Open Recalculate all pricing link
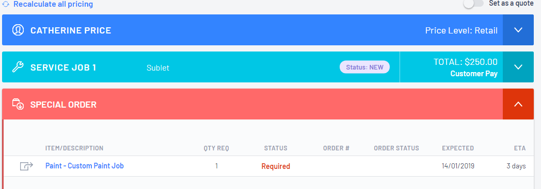541x189 pixels. click(53, 5)
